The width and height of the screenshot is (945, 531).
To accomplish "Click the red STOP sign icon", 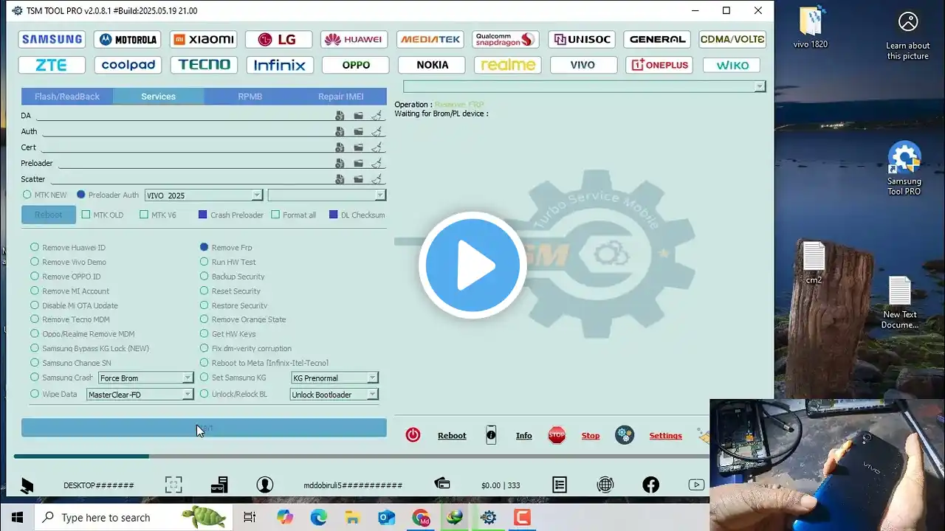I will pos(557,435).
